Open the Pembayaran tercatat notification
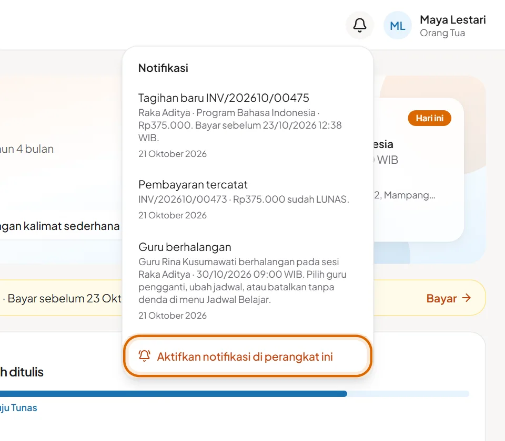 [x=248, y=199]
